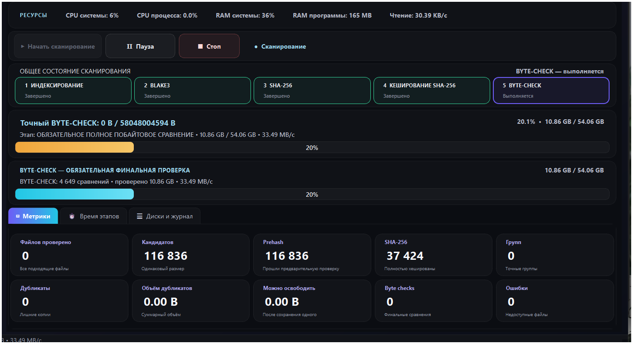Stop scanning with the Стоп button
This screenshot has width=633, height=344.
pyautogui.click(x=209, y=46)
